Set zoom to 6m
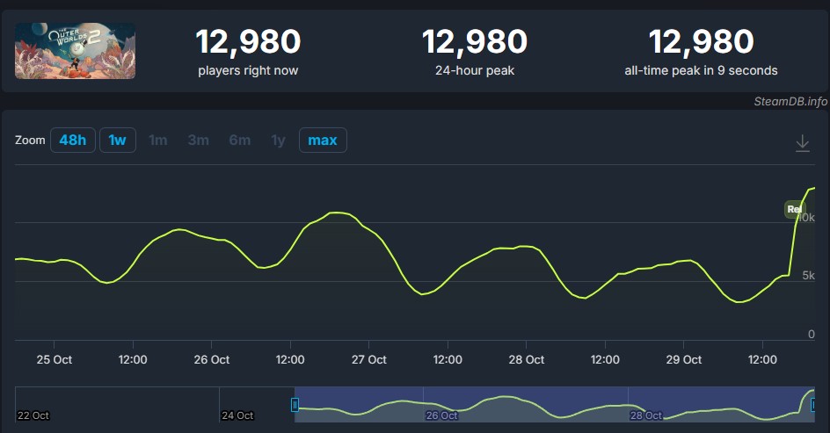Viewport: 830px width, 433px height. click(x=240, y=141)
